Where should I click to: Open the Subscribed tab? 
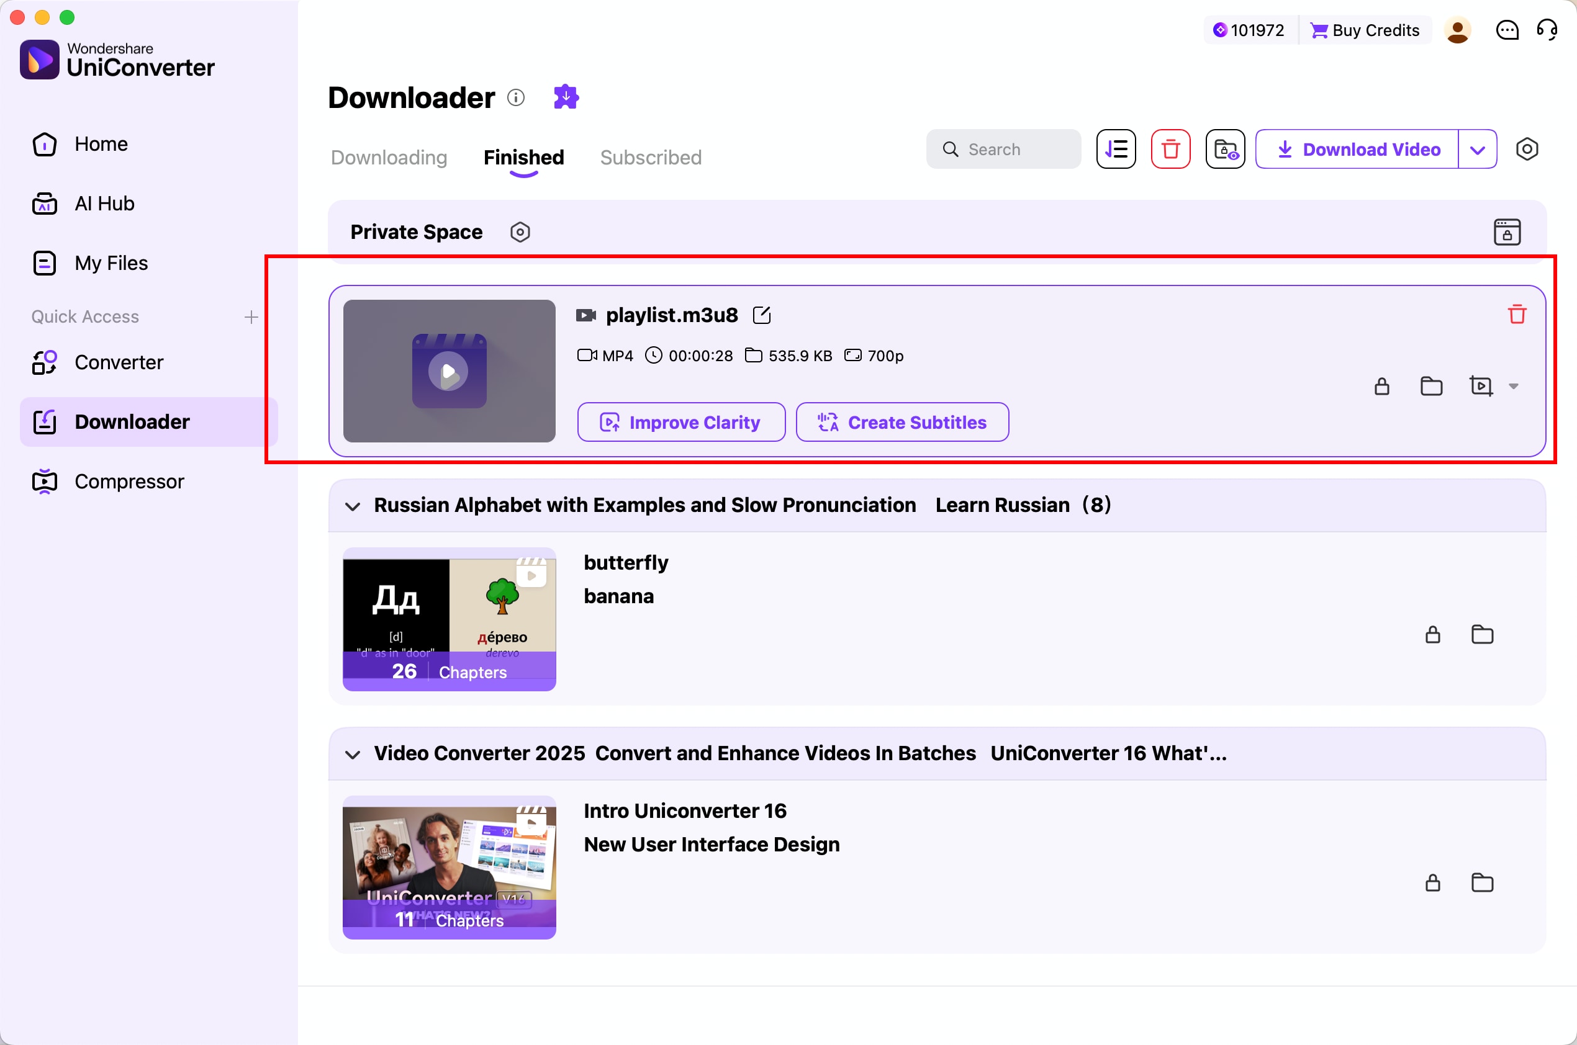point(650,157)
